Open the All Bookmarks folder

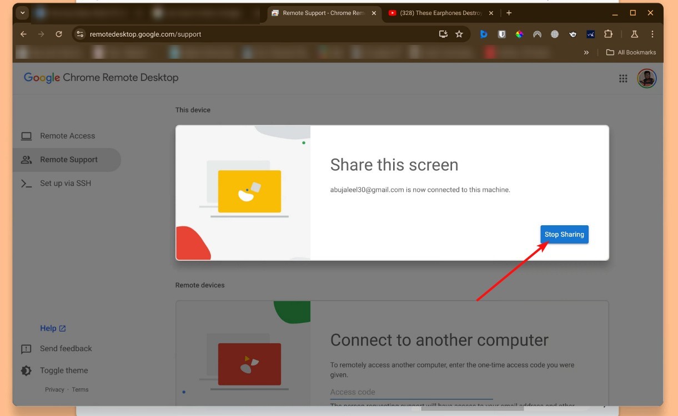(x=631, y=52)
